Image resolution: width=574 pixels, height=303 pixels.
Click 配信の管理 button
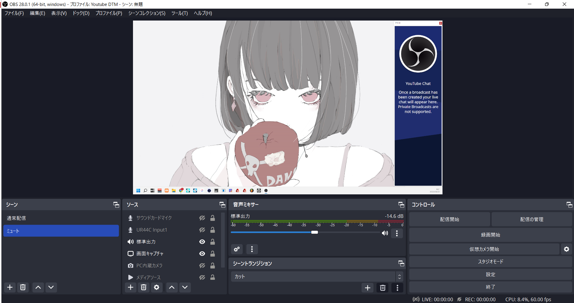[532, 219]
